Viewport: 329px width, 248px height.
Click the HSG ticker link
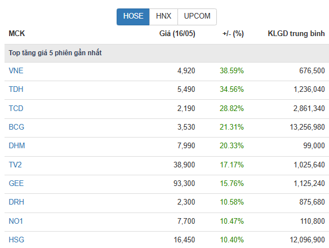(16, 240)
